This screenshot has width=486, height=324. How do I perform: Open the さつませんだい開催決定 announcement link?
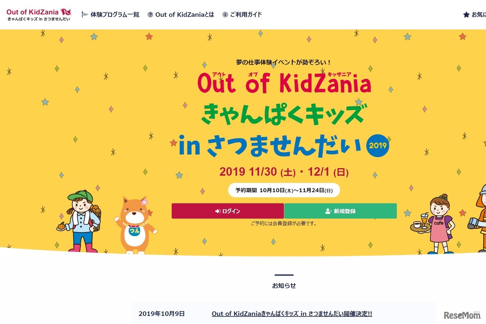click(x=292, y=314)
